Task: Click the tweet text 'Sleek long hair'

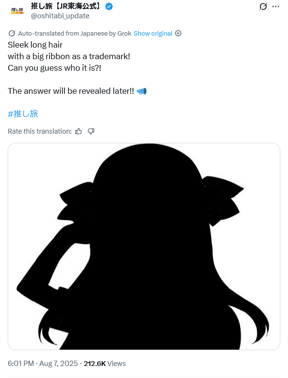Action: click(x=35, y=45)
